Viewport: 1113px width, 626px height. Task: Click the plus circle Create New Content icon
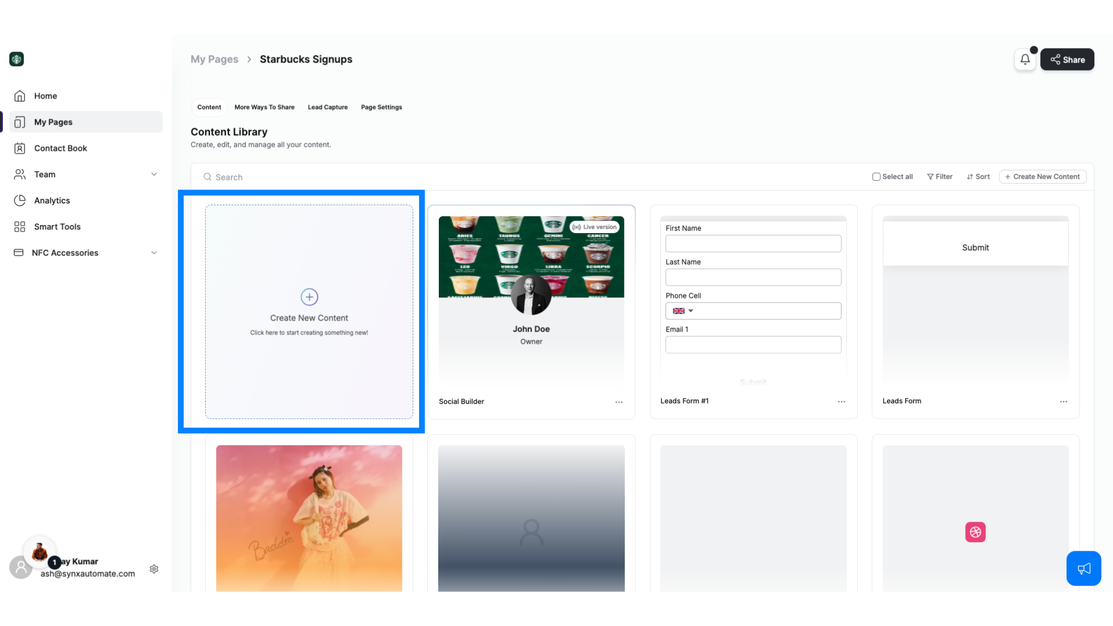309,297
